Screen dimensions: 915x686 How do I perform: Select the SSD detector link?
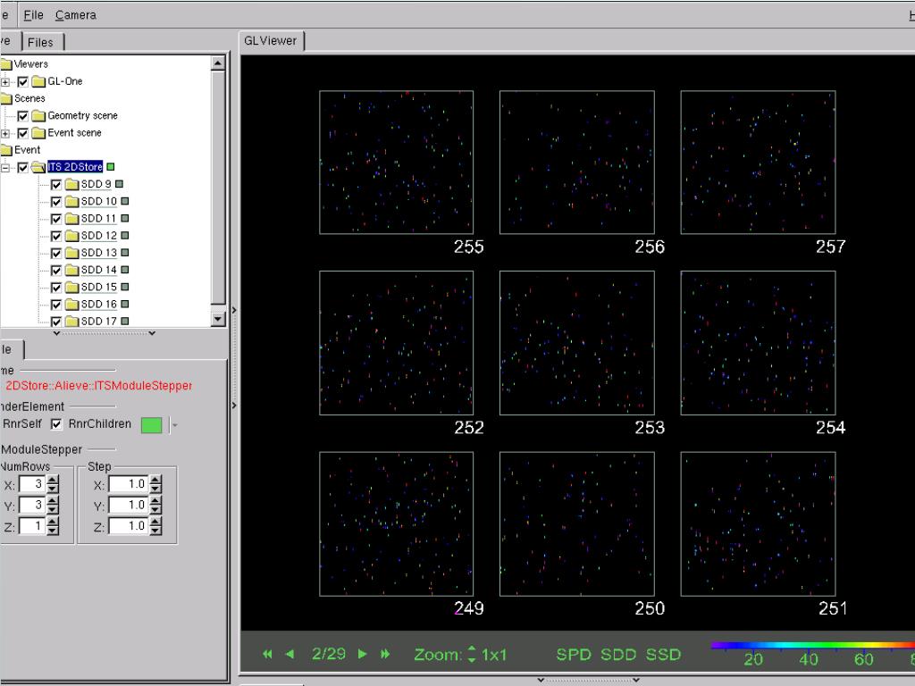663,654
